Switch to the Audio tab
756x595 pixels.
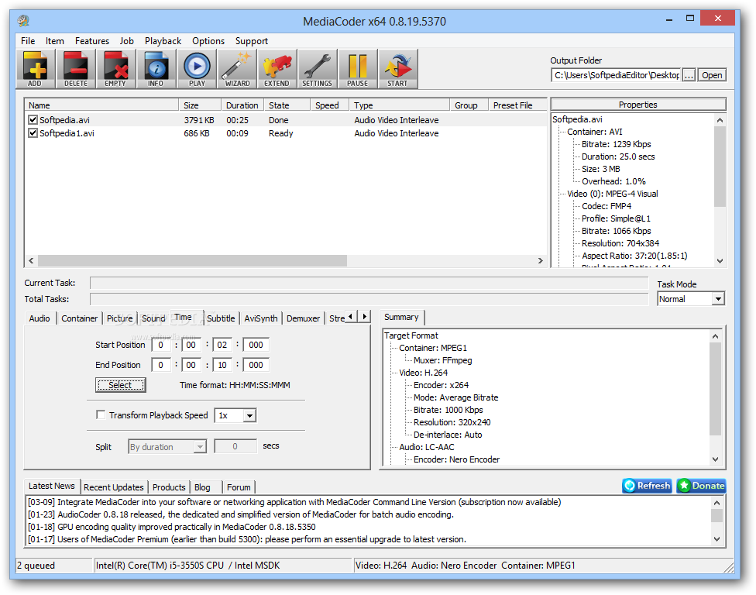40,318
